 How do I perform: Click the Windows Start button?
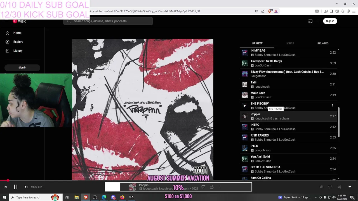click(4, 197)
